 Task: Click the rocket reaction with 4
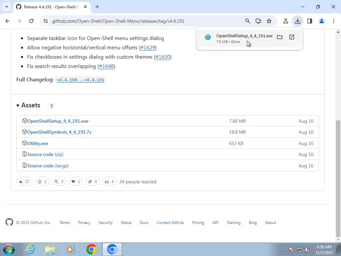point(93,181)
